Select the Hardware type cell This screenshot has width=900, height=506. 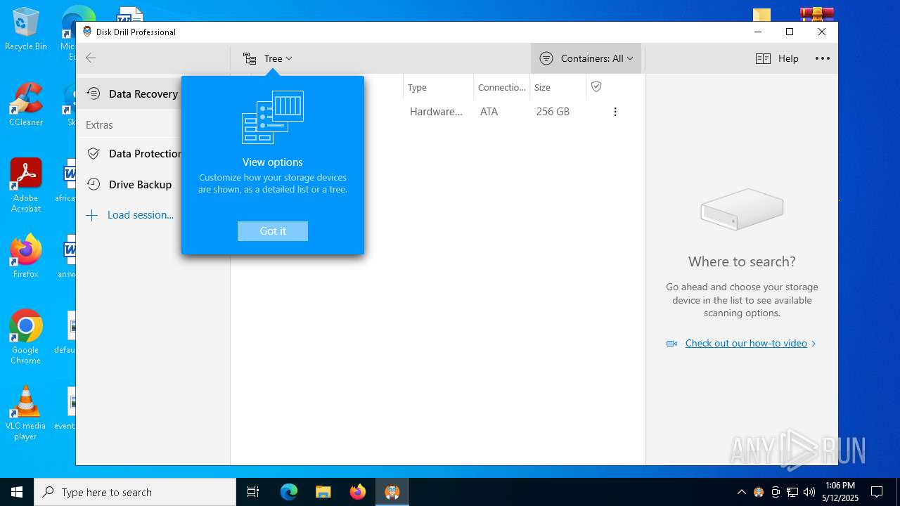[x=436, y=112]
